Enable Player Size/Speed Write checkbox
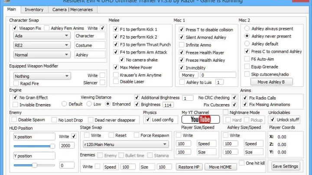 pos(179,135)
